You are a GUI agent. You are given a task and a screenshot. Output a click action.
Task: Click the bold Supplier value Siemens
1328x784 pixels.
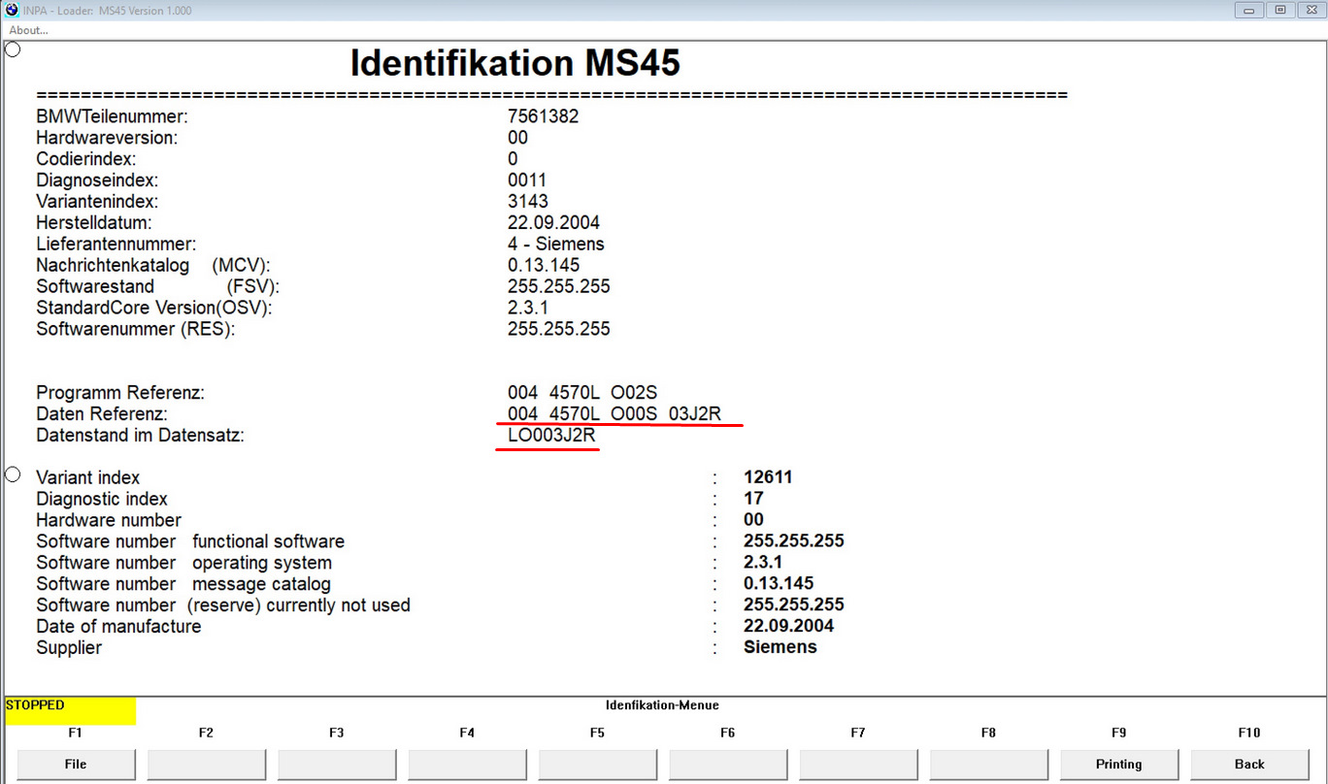pos(780,647)
